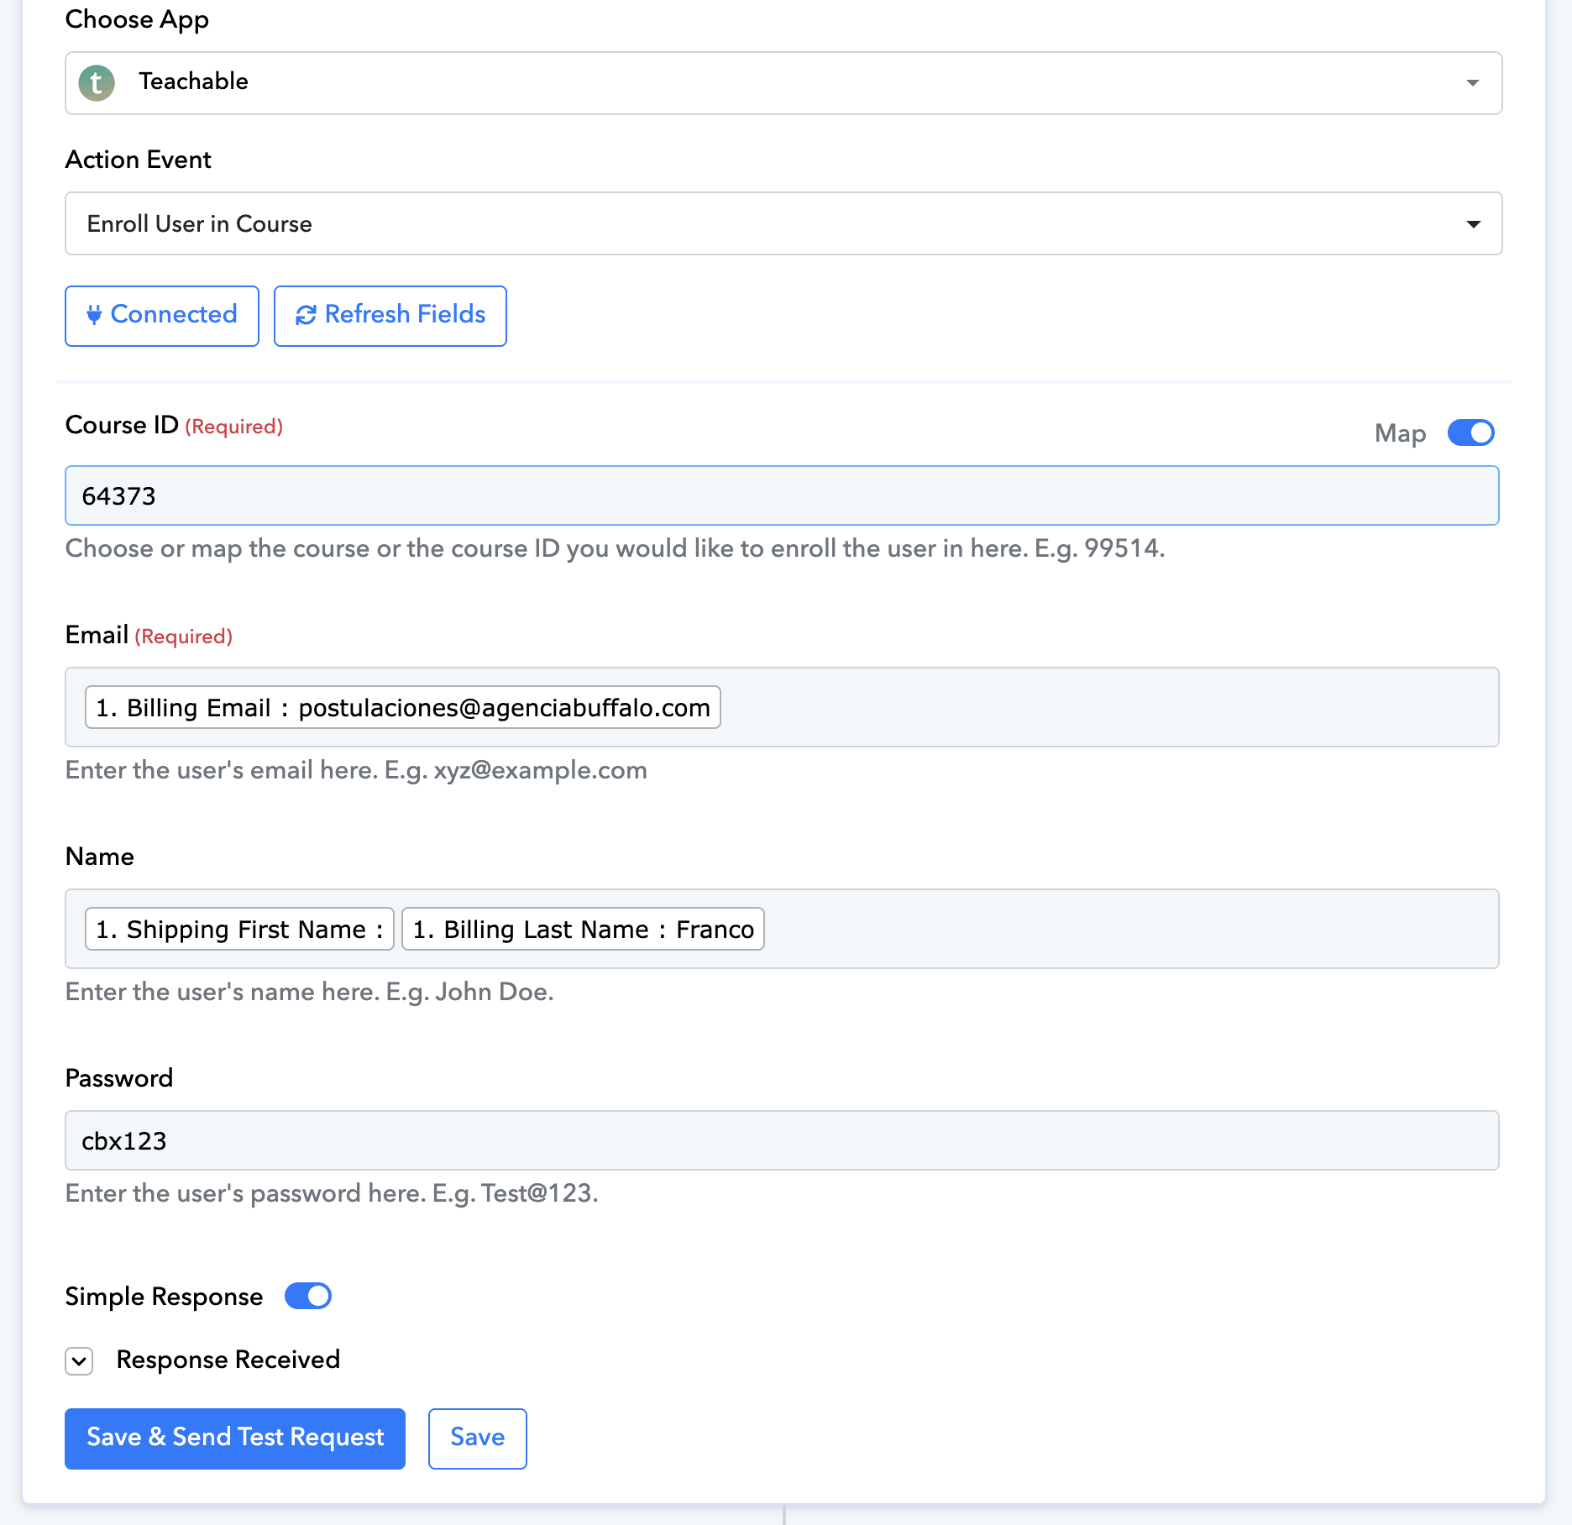Click the Password input field
Screen dimensions: 1572x1525
click(782, 1140)
